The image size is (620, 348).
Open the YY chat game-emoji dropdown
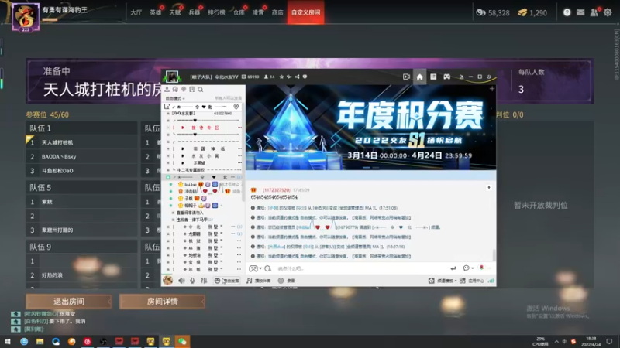pos(255,268)
